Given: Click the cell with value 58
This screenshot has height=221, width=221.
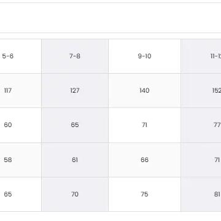Looking at the screenshot, I should 20,160.
